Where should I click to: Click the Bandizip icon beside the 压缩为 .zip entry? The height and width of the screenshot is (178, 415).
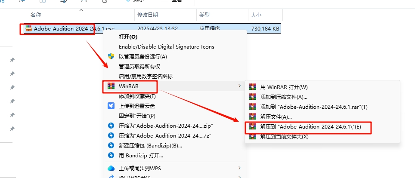pyautogui.click(x=111, y=126)
